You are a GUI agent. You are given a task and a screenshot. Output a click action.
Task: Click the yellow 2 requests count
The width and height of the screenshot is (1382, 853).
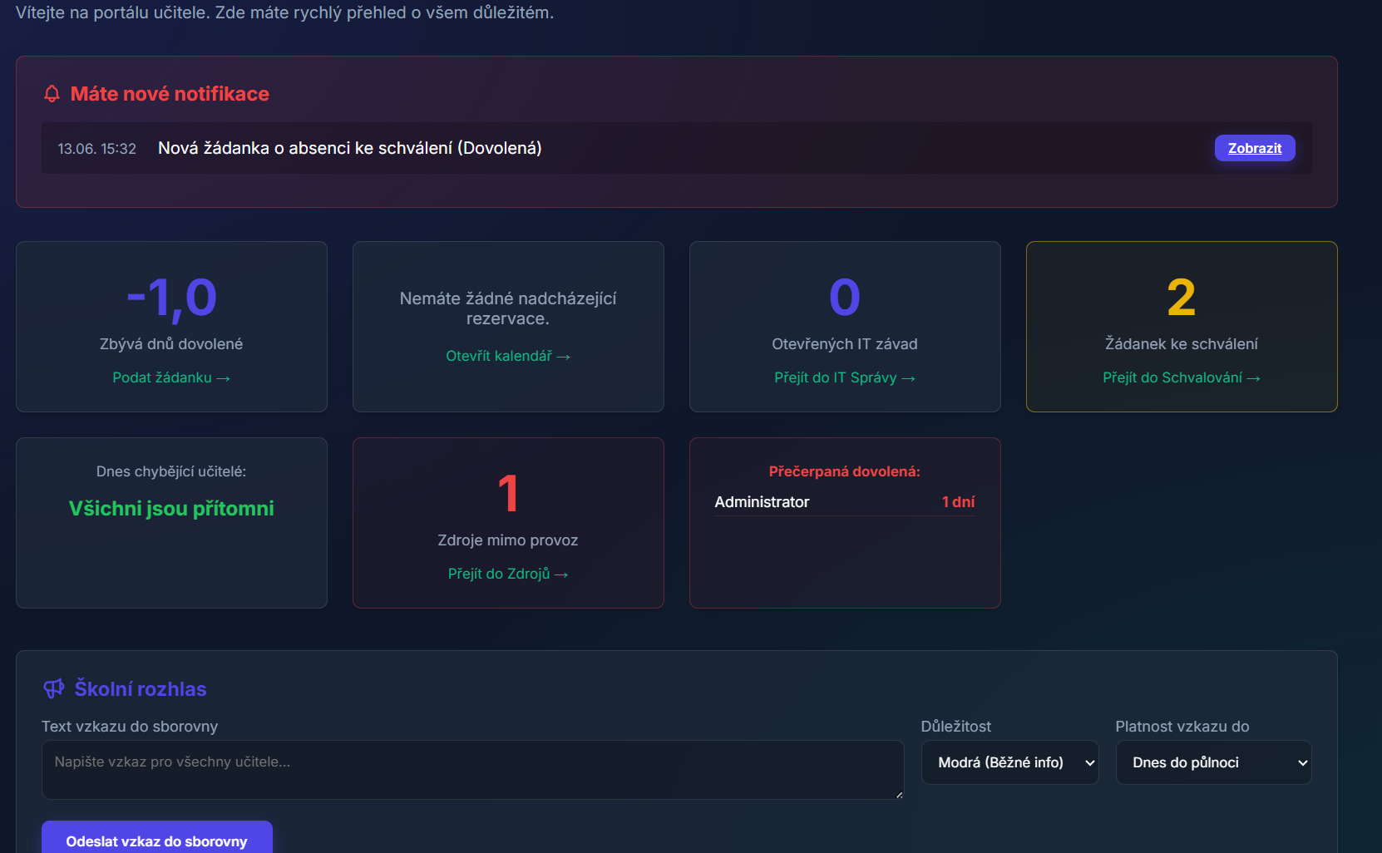(1182, 298)
